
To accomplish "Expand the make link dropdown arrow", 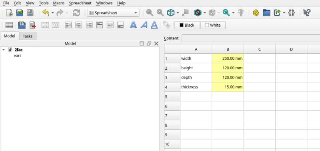I will pyautogui.click(x=284, y=13).
